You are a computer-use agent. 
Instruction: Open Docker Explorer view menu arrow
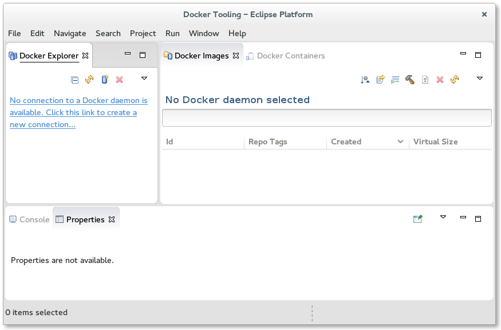click(144, 78)
